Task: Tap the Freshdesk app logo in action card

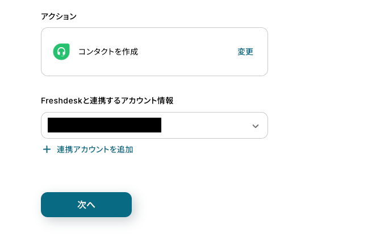Action: (x=61, y=52)
